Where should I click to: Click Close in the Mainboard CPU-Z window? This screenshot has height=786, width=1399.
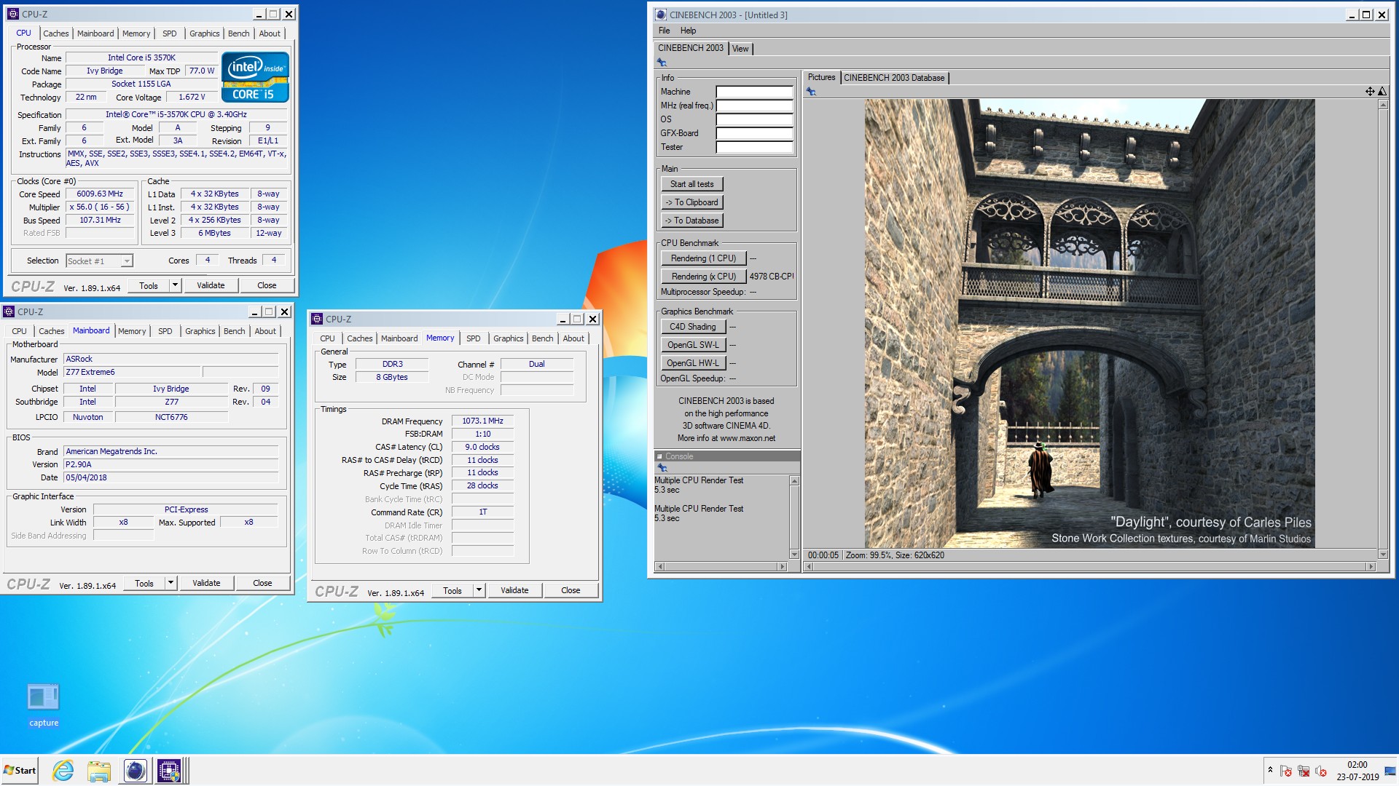click(262, 583)
